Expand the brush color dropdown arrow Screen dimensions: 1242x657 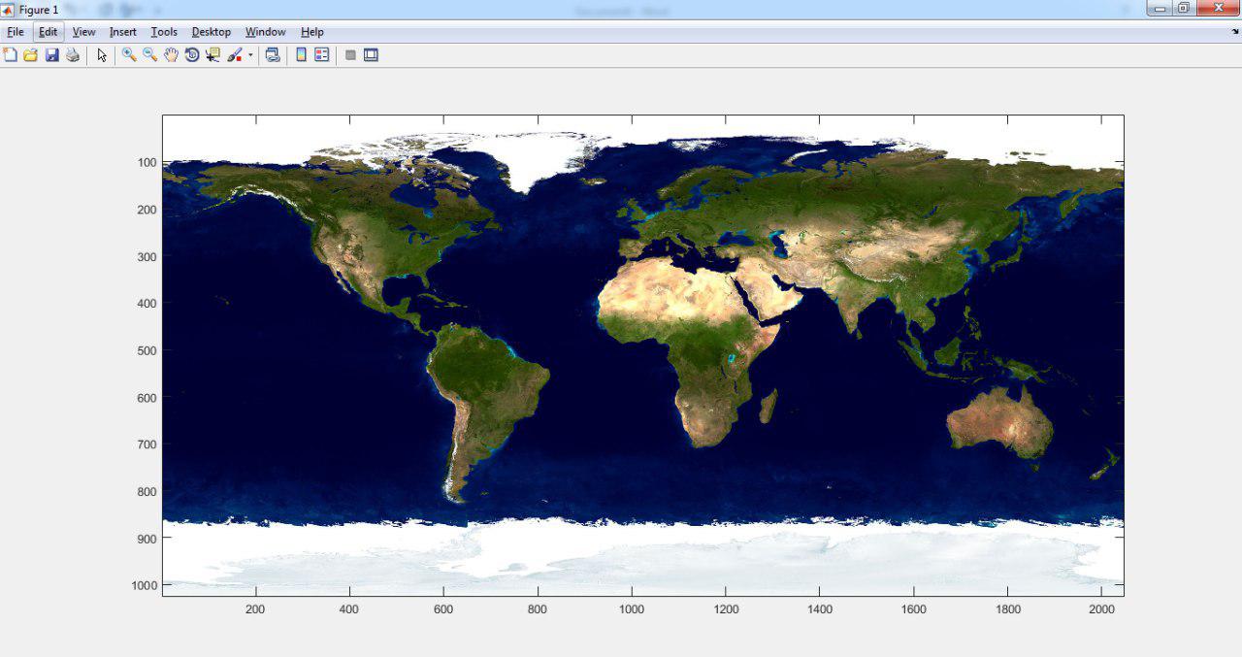(x=250, y=55)
